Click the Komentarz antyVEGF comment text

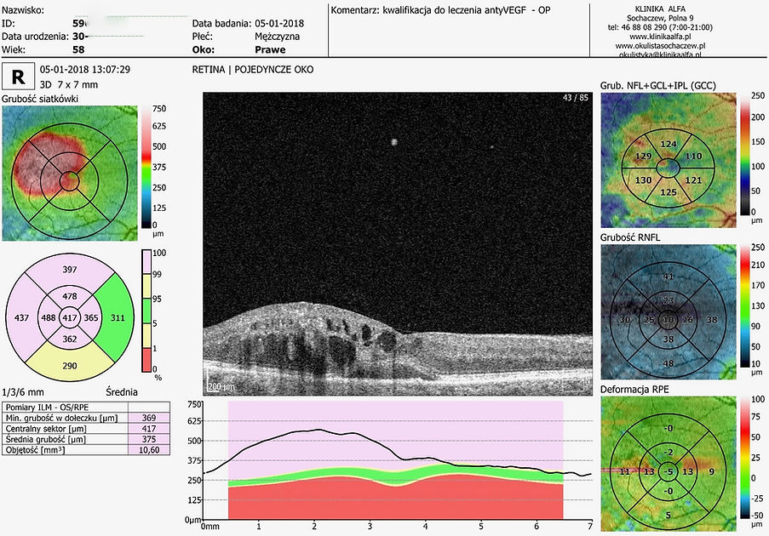tap(440, 10)
